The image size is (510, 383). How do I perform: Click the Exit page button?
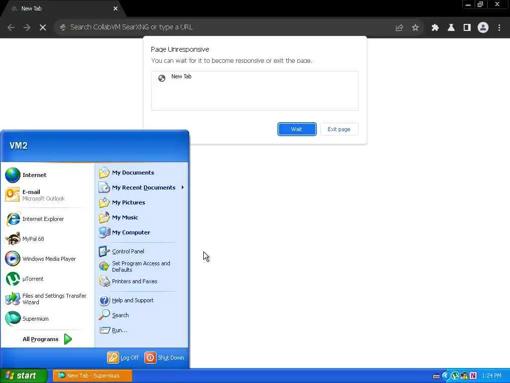coord(339,129)
